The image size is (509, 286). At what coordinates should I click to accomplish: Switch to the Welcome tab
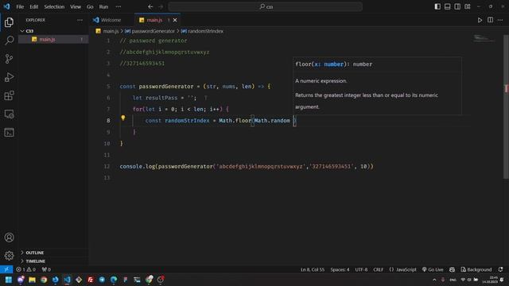111,20
